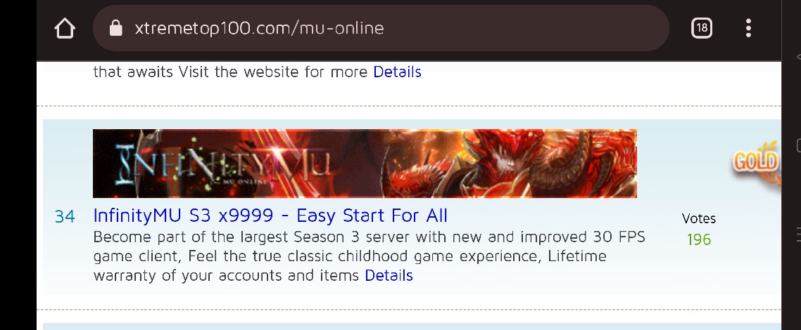The width and height of the screenshot is (801, 330).
Task: Open Details link after 'website for more'
Action: click(x=397, y=72)
